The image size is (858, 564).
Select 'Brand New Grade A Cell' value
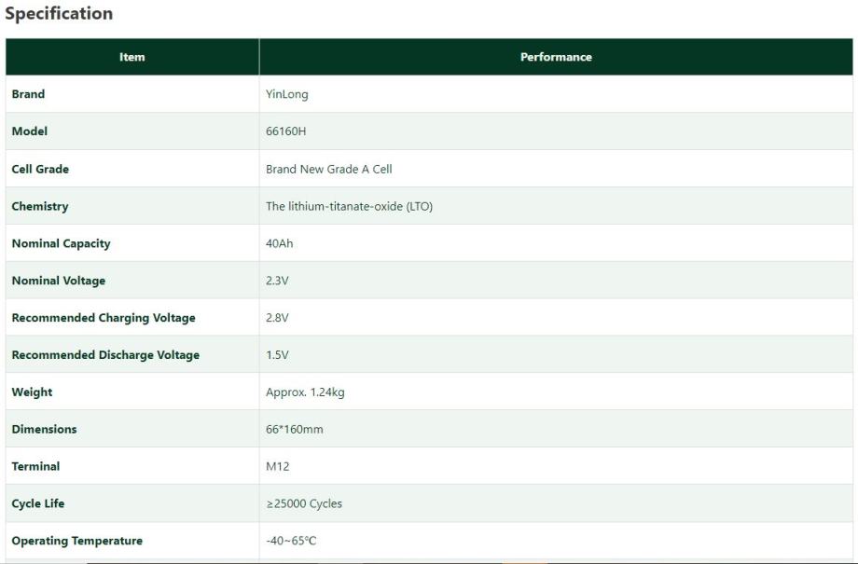coord(329,169)
